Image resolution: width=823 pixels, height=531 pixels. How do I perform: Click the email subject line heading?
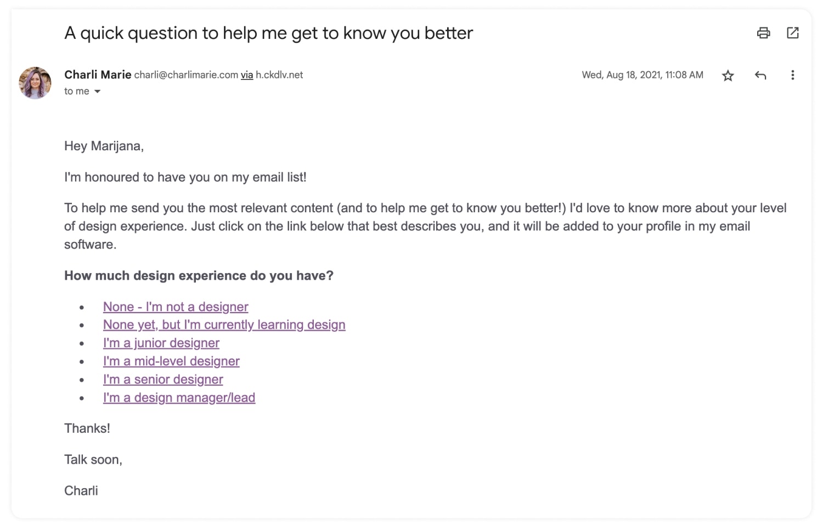269,33
